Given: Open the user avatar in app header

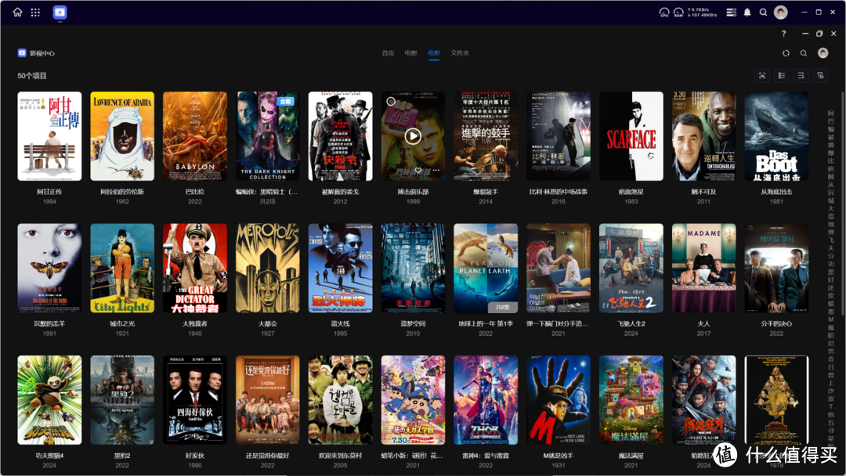Looking at the screenshot, I should click(x=822, y=53).
